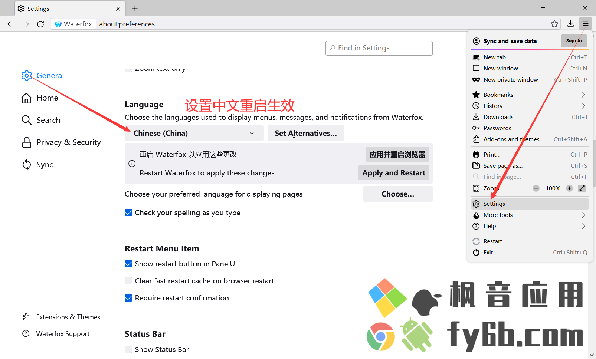
Task: Enable Clear fast restart cache on browser restart
Action: pos(128,281)
